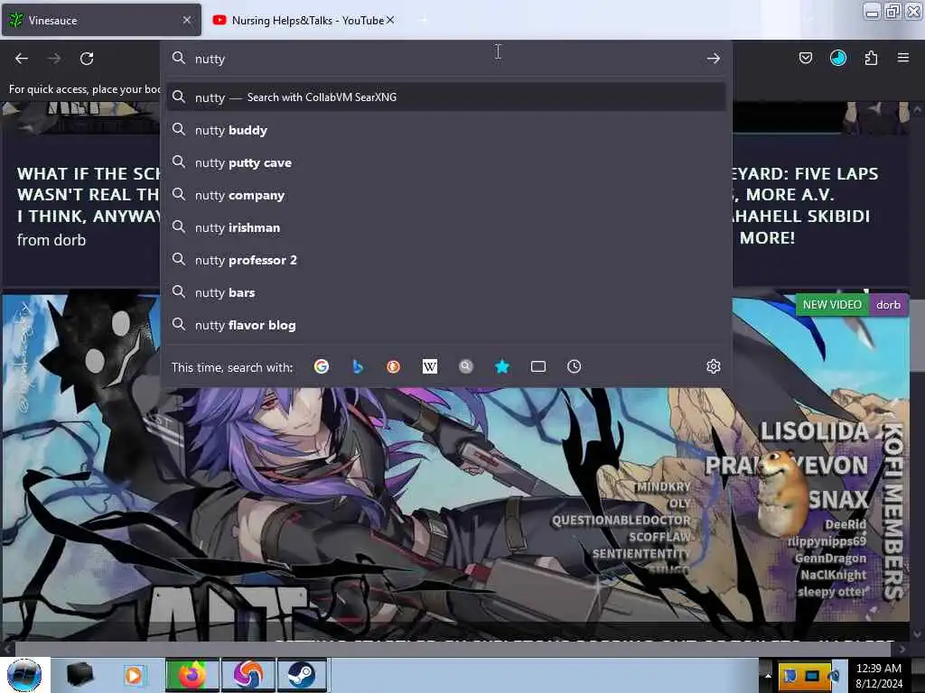
Task: Open the Firefox hamburger menu
Action: pyautogui.click(x=902, y=58)
